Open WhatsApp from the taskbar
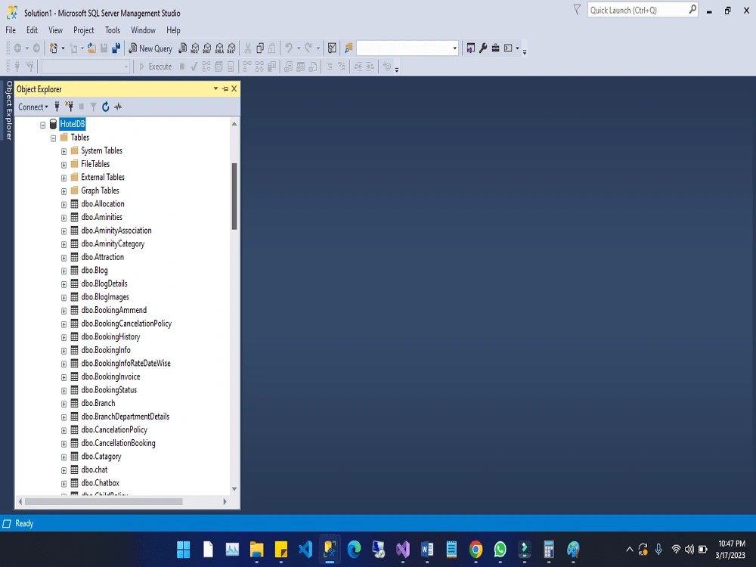 coord(500,549)
